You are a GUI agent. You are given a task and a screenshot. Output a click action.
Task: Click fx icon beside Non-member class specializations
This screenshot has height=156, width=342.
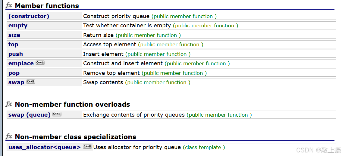pos(9,136)
